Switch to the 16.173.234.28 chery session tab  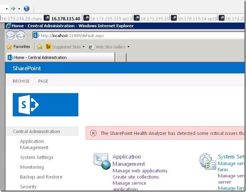coord(22,19)
